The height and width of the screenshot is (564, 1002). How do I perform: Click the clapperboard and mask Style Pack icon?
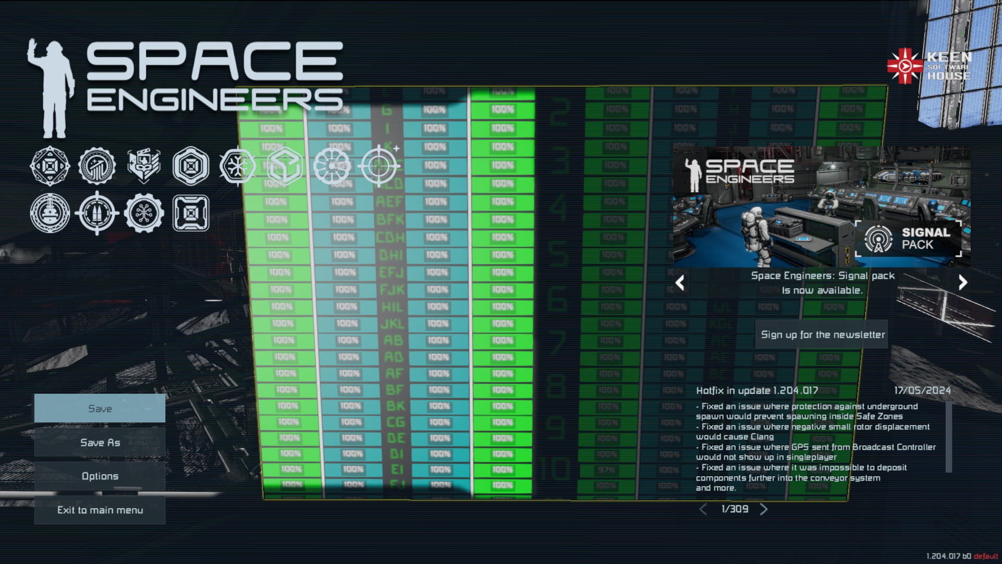144,166
